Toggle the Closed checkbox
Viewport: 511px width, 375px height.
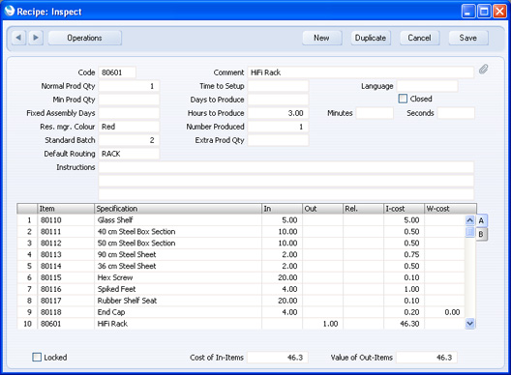point(403,99)
